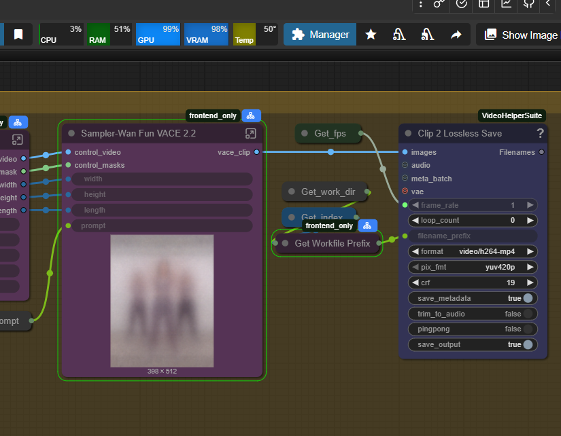Click the Show Image button
Screen dimensions: 561x436
(520, 35)
